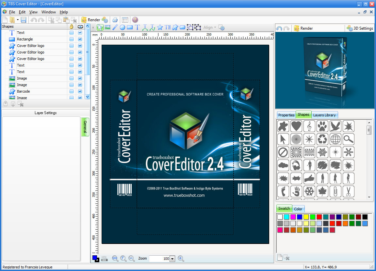Click the ungroup objects icon
Viewport: 376px width, 271px height.
tap(198, 27)
